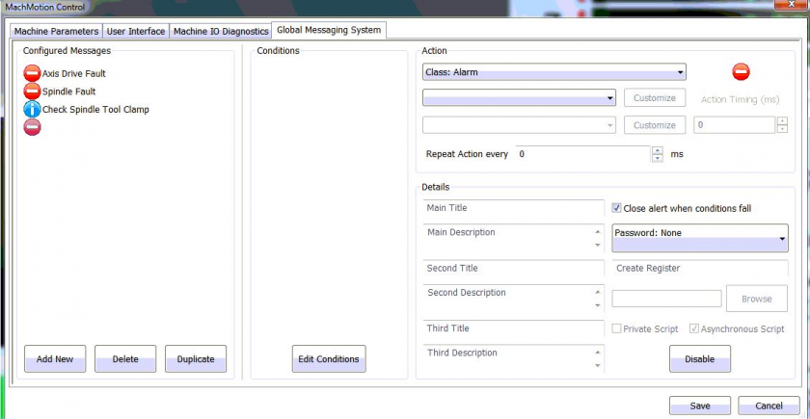Select the Global Messaging System tab
Screen dimensions: 810x419
(x=329, y=30)
